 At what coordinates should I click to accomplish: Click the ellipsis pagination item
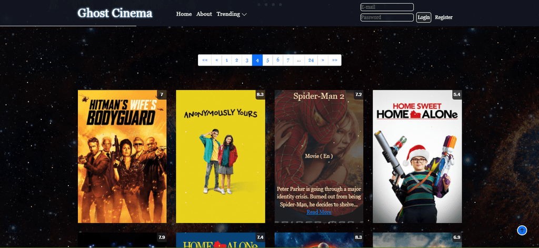pyautogui.click(x=299, y=60)
